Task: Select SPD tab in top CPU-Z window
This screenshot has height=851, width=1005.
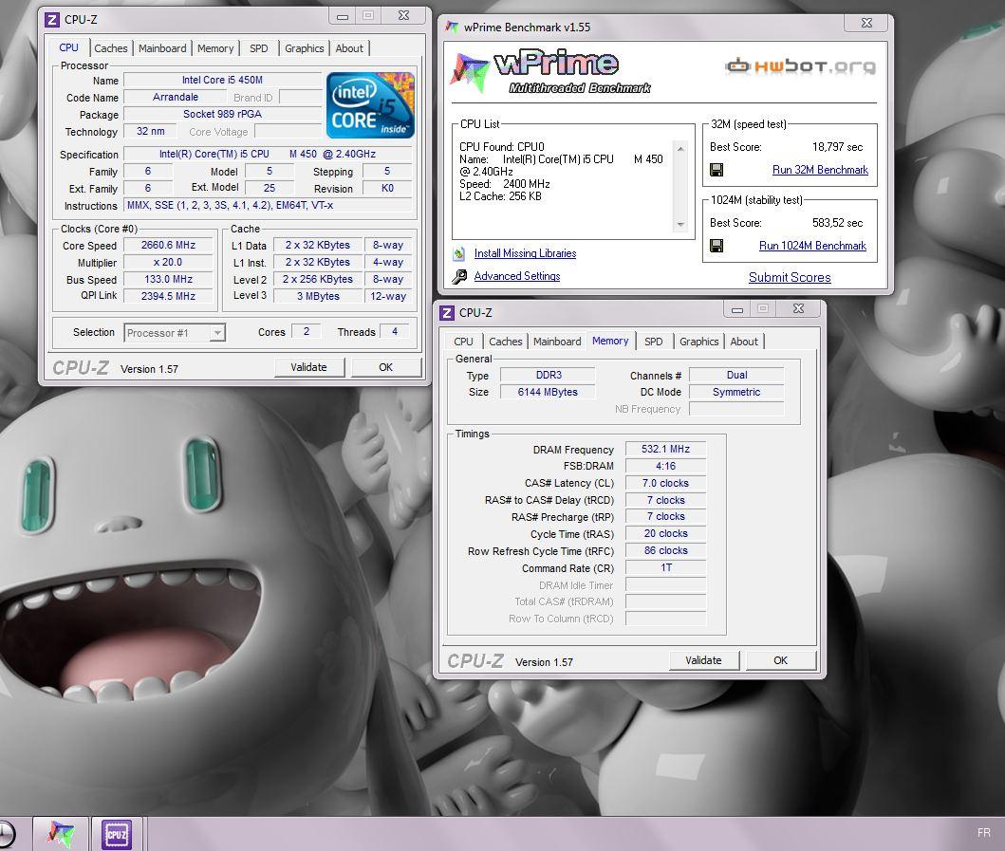Action: click(x=259, y=48)
